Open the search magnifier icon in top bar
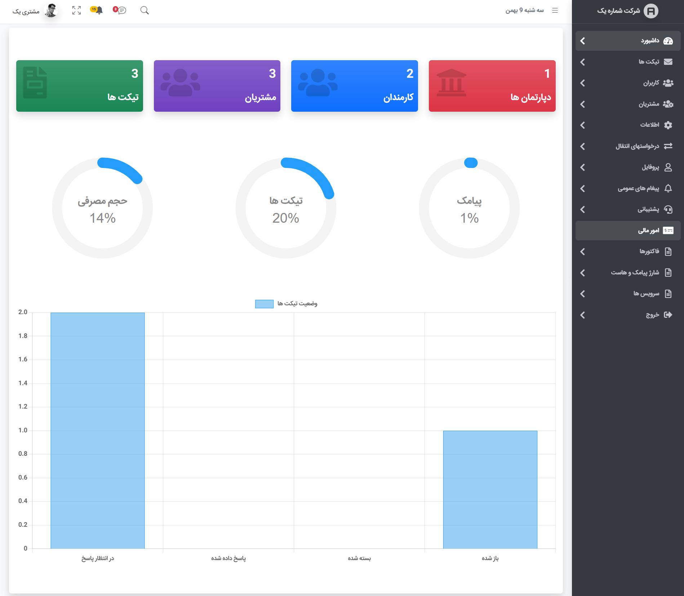The image size is (684, 596). tap(145, 10)
